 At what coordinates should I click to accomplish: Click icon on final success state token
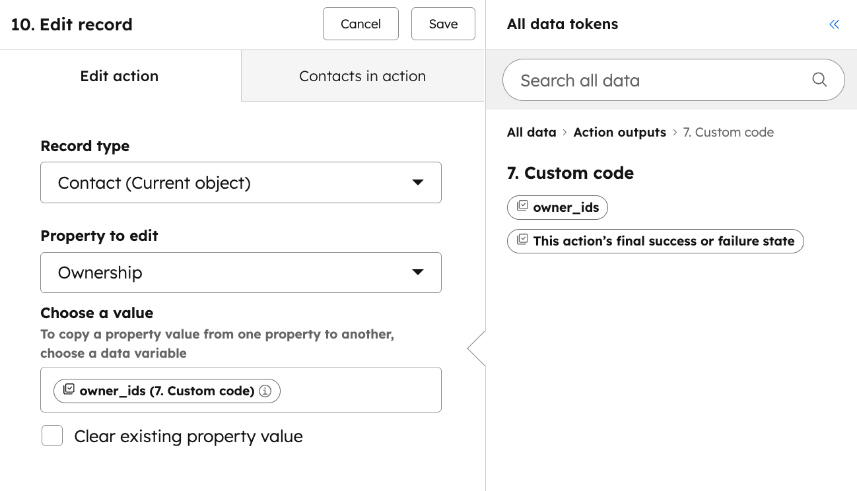click(522, 240)
